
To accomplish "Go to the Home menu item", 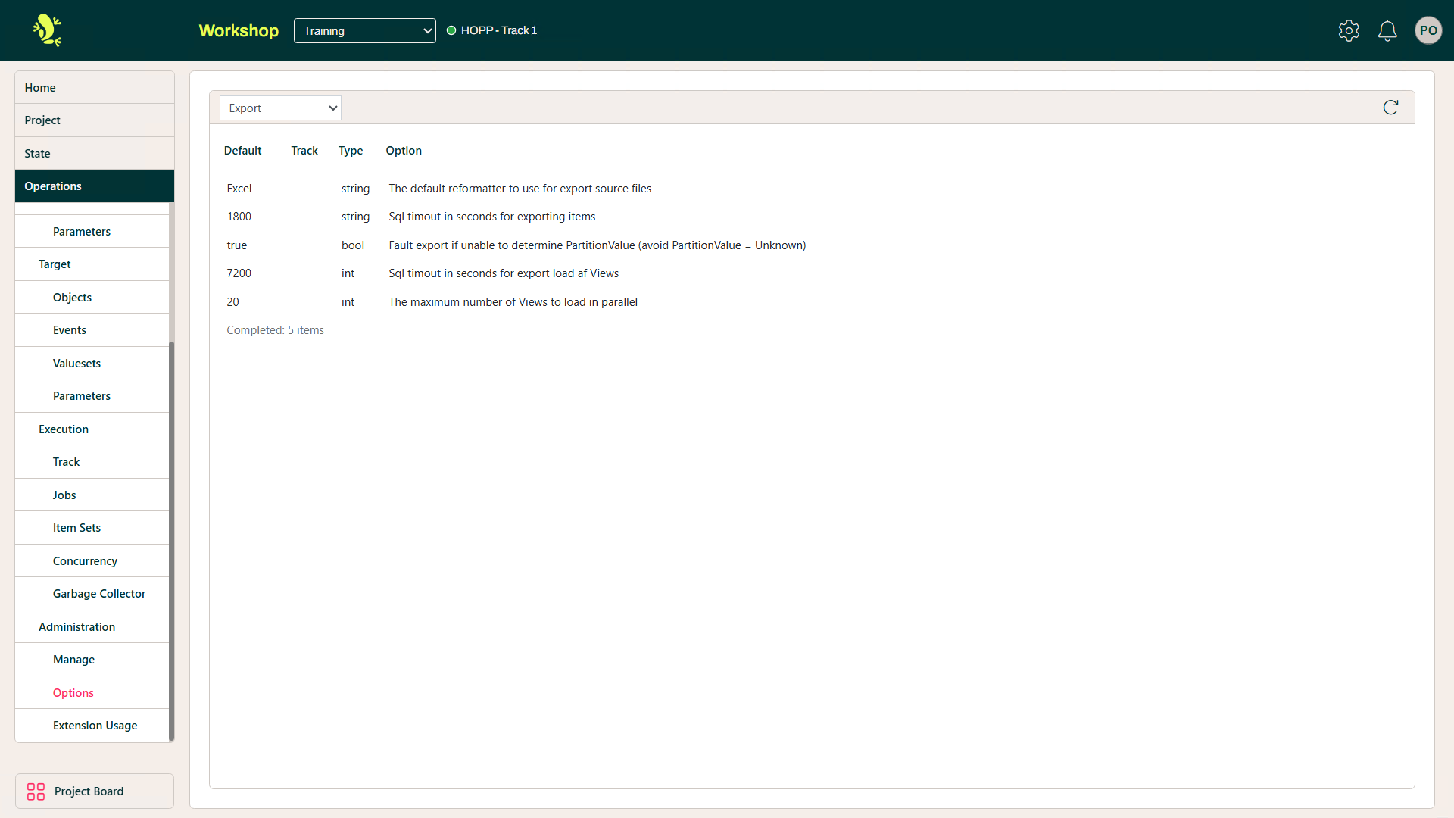I will point(40,88).
